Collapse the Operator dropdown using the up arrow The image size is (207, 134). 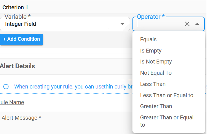pyautogui.click(x=197, y=24)
